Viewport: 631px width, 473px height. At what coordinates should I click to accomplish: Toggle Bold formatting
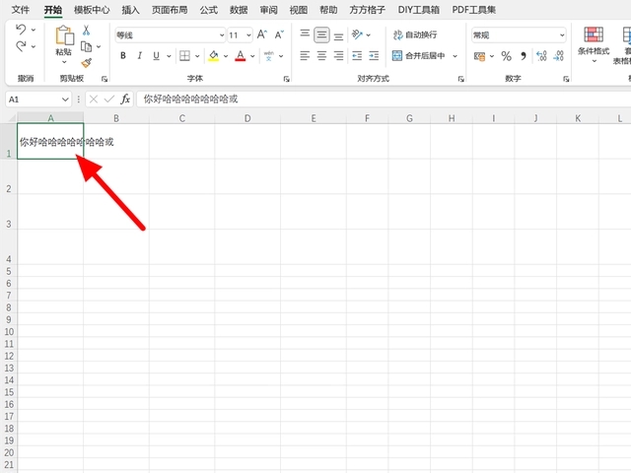123,56
